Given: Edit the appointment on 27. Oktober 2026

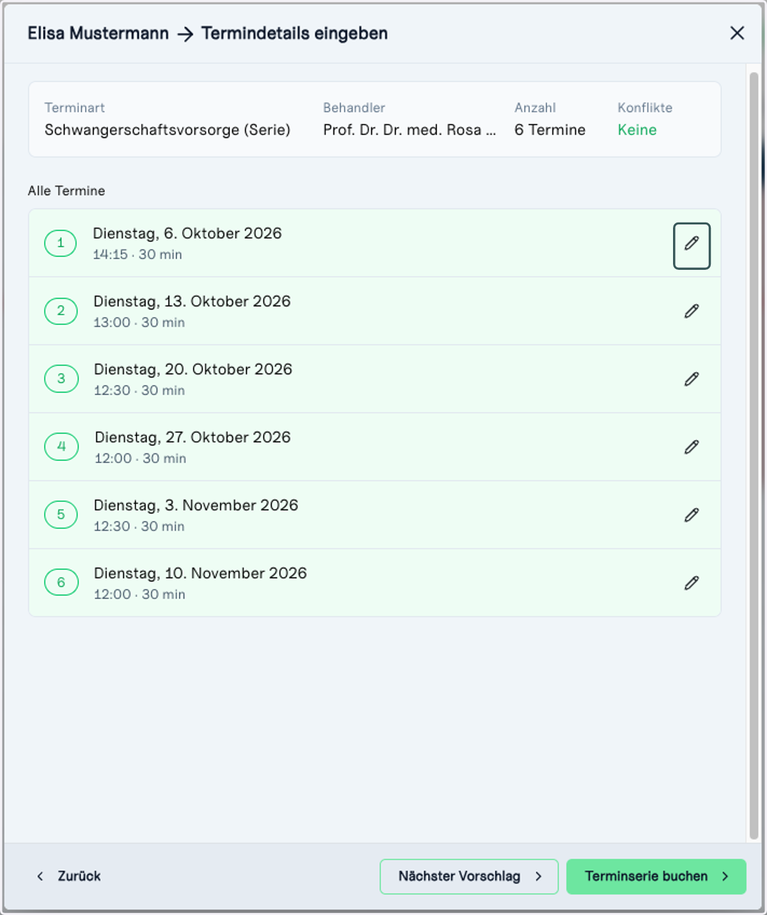Looking at the screenshot, I should [692, 447].
